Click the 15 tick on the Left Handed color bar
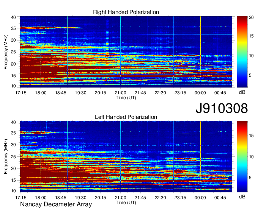Viewport: 258px width, 209px height. pos(251,136)
